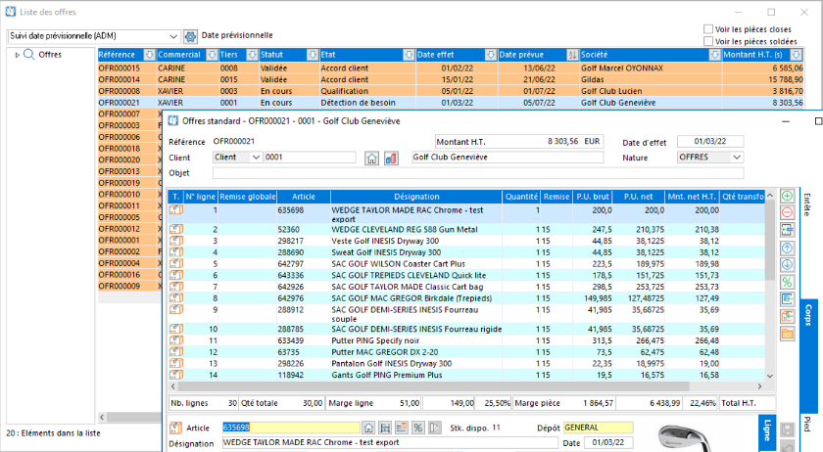Open the Société column filter arrow
The height and width of the screenshot is (452, 823).
coord(714,55)
